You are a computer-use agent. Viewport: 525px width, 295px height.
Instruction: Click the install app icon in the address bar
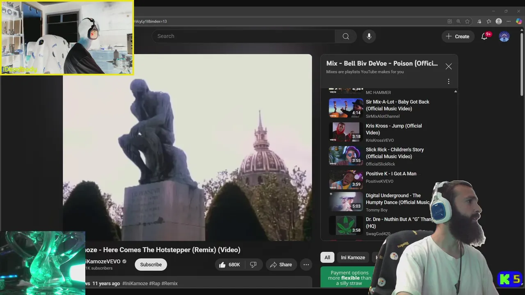pos(450,21)
